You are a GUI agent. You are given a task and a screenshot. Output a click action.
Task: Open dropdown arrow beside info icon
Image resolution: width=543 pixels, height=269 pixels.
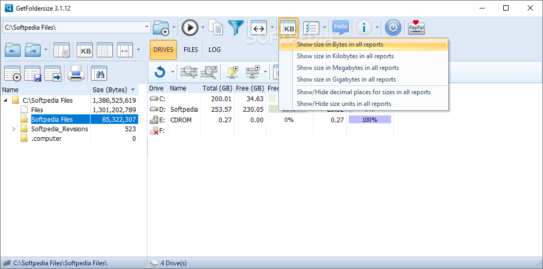click(377, 27)
